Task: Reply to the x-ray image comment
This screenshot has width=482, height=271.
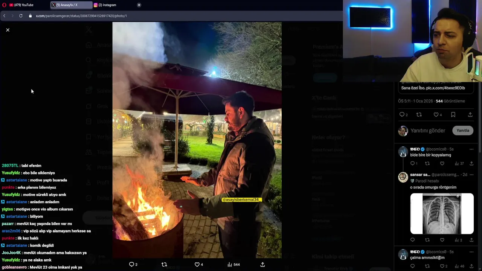Action: 412,240
